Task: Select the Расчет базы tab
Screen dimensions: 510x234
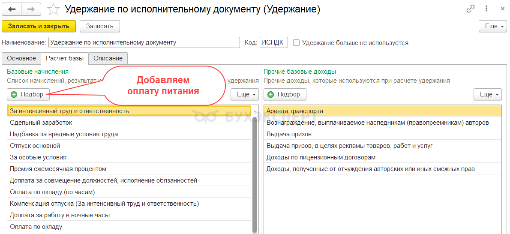Action: pyautogui.click(x=65, y=58)
